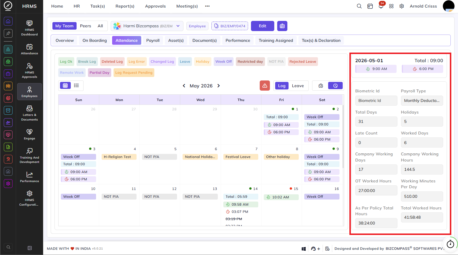Open the Report(s) menu
458x255 pixels.
[125, 6]
